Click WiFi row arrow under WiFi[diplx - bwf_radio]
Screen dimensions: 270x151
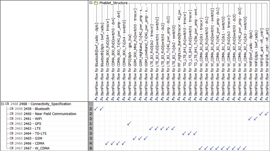coord(256,118)
